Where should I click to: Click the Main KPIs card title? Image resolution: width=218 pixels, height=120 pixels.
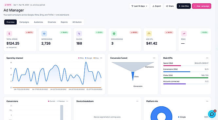168,58
